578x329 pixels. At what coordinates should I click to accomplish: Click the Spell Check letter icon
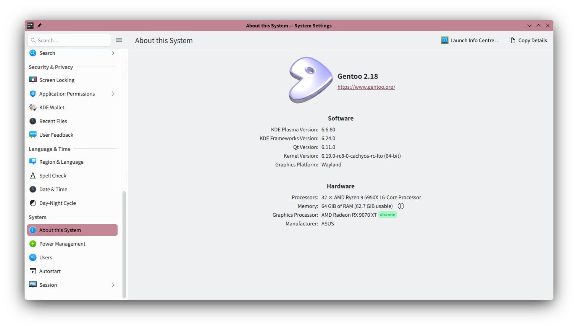[x=33, y=176]
